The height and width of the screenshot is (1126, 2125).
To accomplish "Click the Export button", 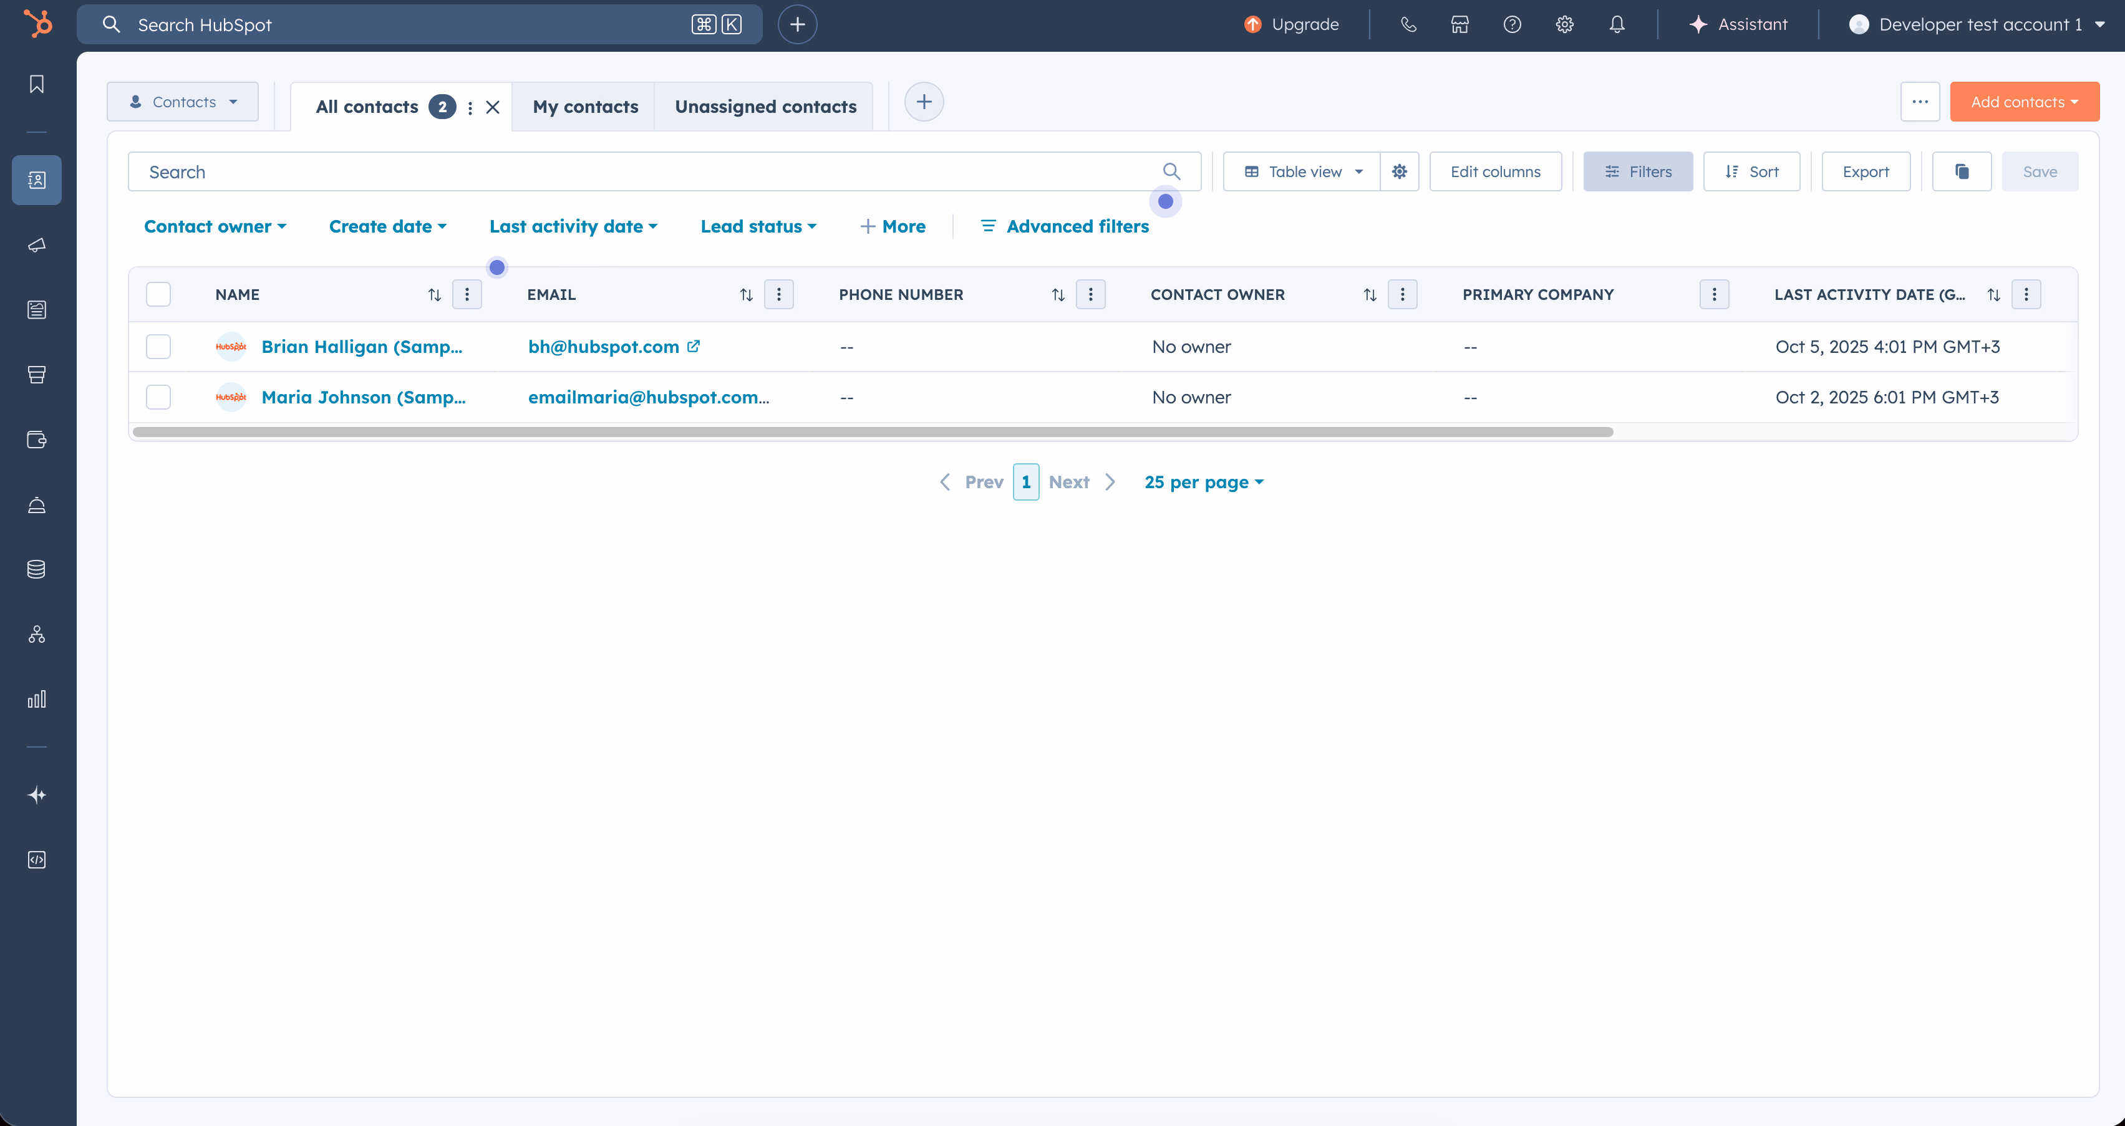I will 1865,171.
